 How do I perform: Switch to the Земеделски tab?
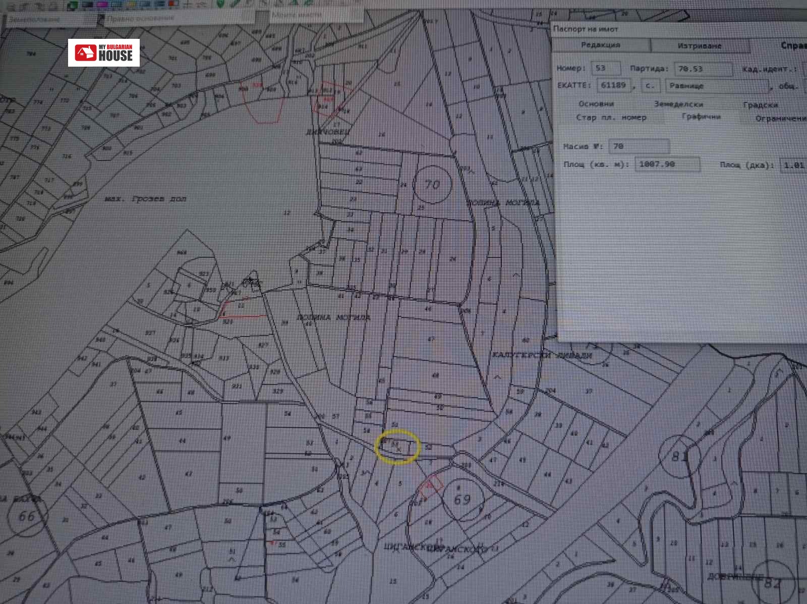point(678,104)
